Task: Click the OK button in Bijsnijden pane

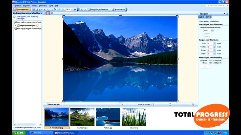Action: point(205,67)
